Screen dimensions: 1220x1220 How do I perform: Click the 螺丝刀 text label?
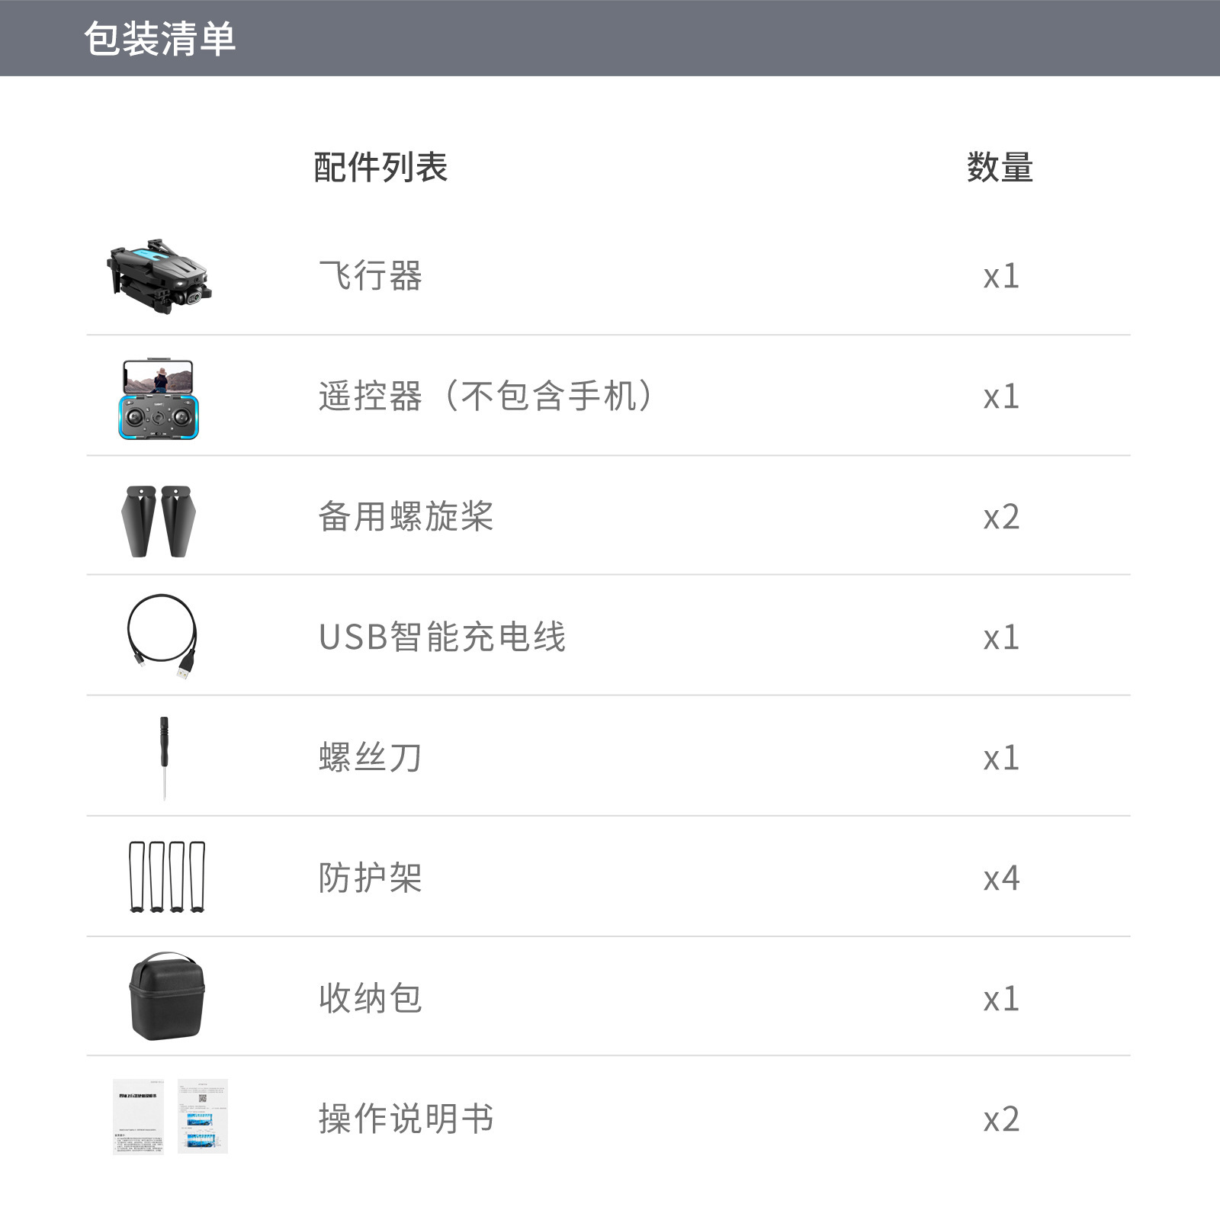tap(371, 758)
